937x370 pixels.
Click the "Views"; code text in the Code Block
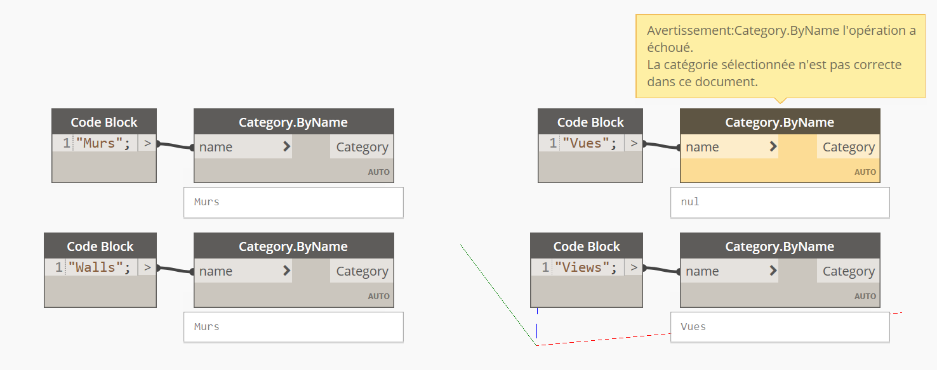[x=586, y=267]
